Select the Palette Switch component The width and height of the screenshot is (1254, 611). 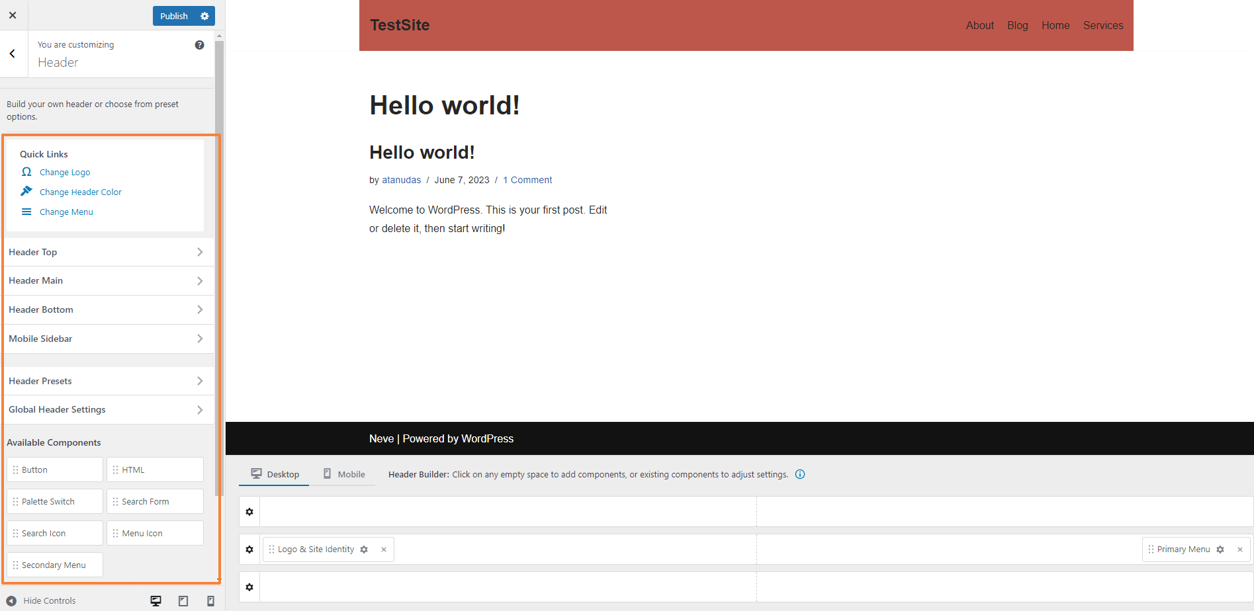(x=55, y=501)
